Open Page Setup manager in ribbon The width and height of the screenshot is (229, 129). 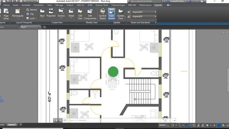click(6, 14)
